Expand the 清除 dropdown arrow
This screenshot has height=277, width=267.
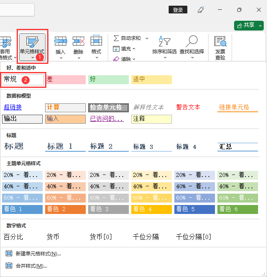[134, 59]
